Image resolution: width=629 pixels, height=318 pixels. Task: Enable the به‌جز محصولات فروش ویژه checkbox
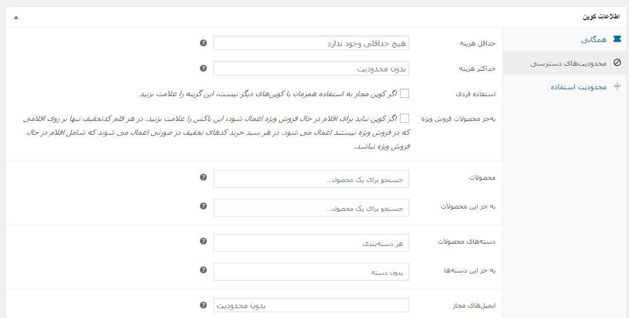(405, 118)
